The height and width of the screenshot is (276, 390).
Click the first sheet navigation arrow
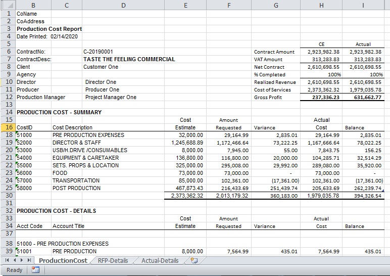(6, 260)
